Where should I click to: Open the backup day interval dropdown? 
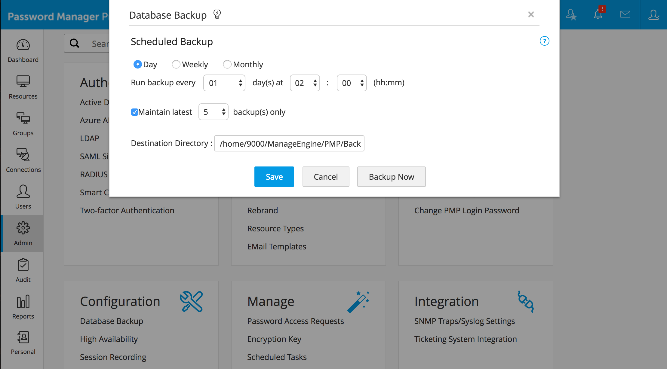click(224, 83)
